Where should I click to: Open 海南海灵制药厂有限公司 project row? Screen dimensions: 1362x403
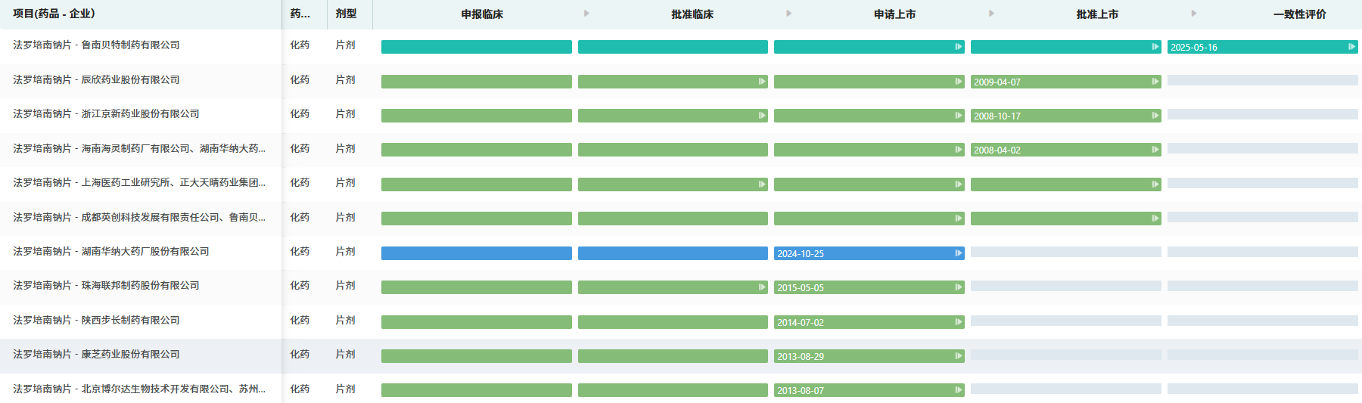[139, 148]
